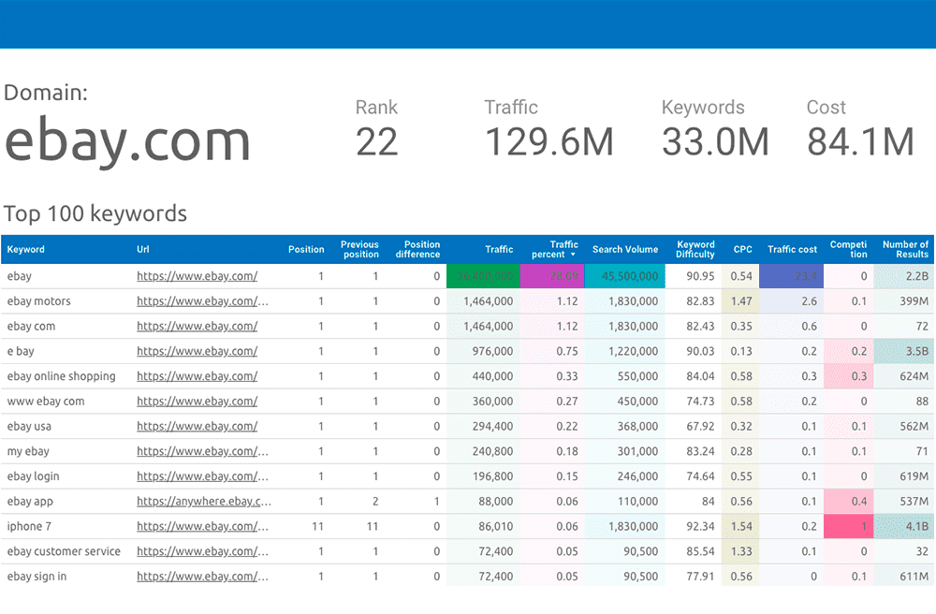936x614 pixels.
Task: Click the green 36,400,000 traffic cell
Action: (484, 276)
